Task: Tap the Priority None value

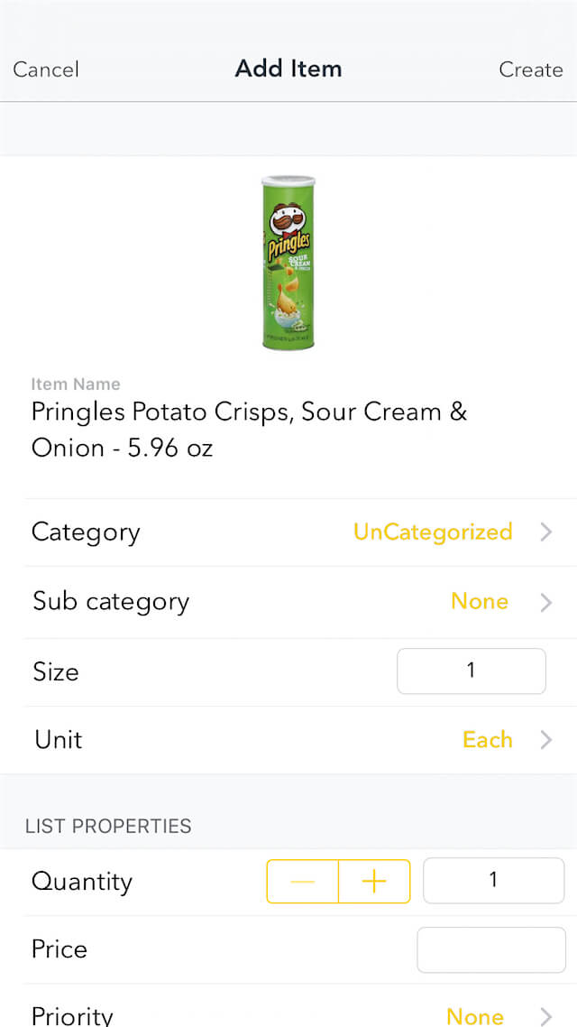Action: [x=474, y=1015]
